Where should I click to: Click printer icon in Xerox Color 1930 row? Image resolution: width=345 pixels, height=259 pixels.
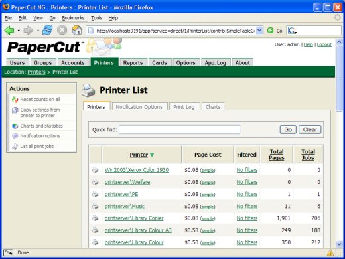96,170
